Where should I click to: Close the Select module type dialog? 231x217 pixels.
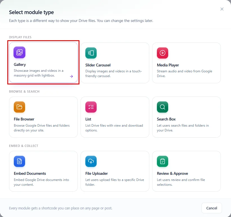(222, 9)
